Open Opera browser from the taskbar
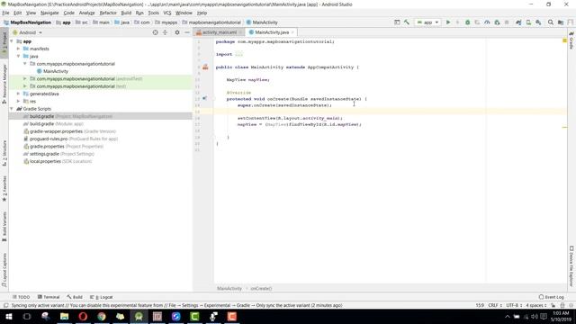The height and width of the screenshot is (324, 576). [83, 316]
